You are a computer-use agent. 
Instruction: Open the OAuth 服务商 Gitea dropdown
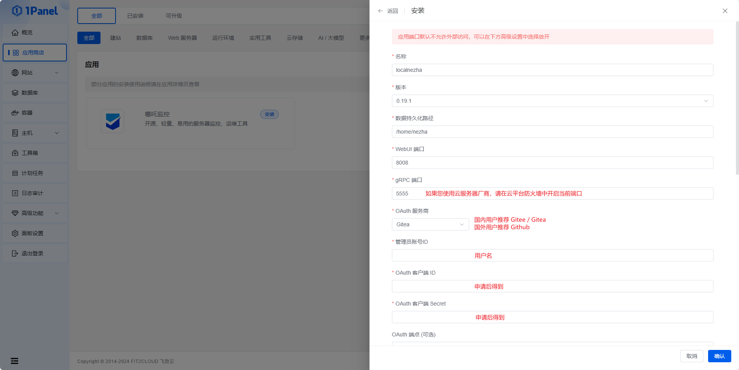(430, 224)
